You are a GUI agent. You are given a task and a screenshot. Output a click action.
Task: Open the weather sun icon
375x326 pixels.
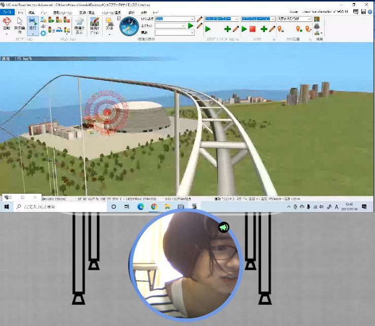(x=110, y=23)
